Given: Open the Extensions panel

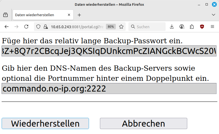Looking at the screenshot, I should [192, 27].
